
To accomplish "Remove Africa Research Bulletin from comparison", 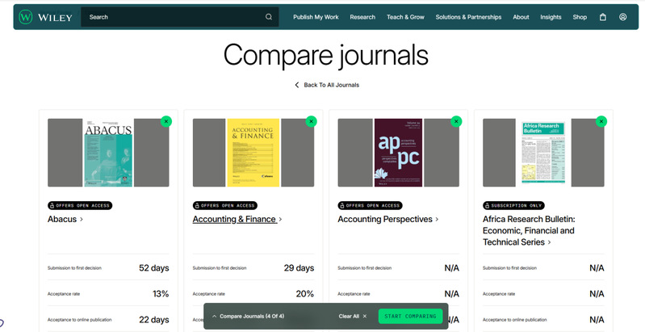I will coord(601,121).
